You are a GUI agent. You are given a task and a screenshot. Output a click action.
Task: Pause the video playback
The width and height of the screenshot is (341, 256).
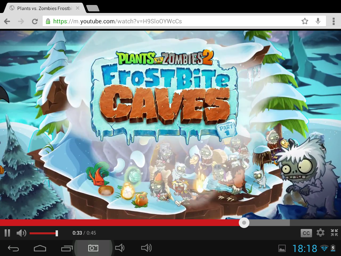pyautogui.click(x=7, y=233)
